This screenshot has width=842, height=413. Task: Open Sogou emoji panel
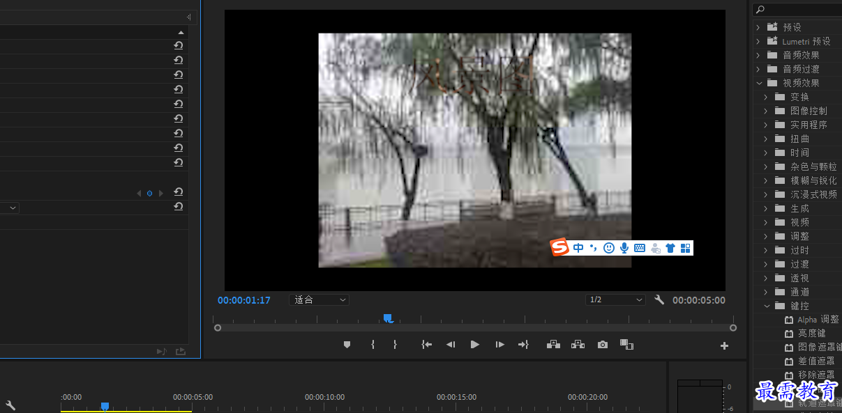[609, 248]
